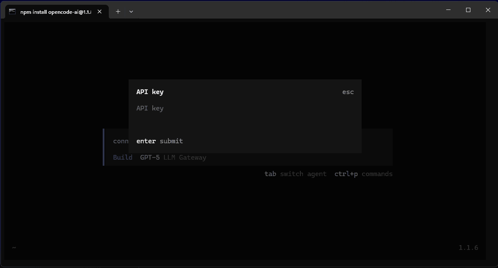Select the GPT-5 LLM Gateway model name
Screen dimensions: 498x268
(173, 157)
